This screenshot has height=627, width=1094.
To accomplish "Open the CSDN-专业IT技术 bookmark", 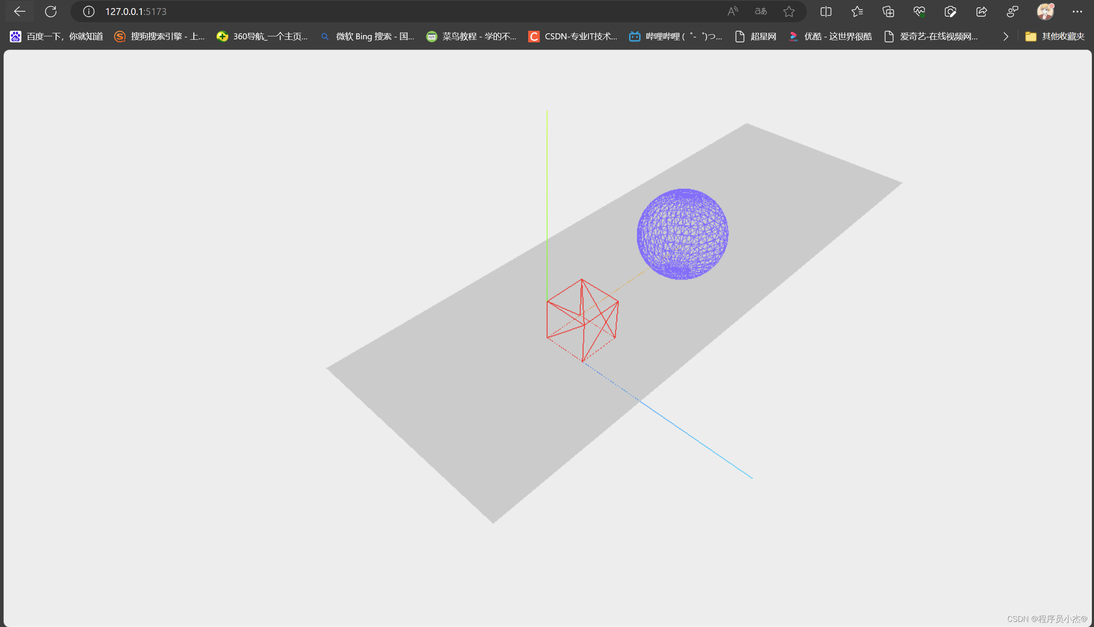I will tap(573, 37).
